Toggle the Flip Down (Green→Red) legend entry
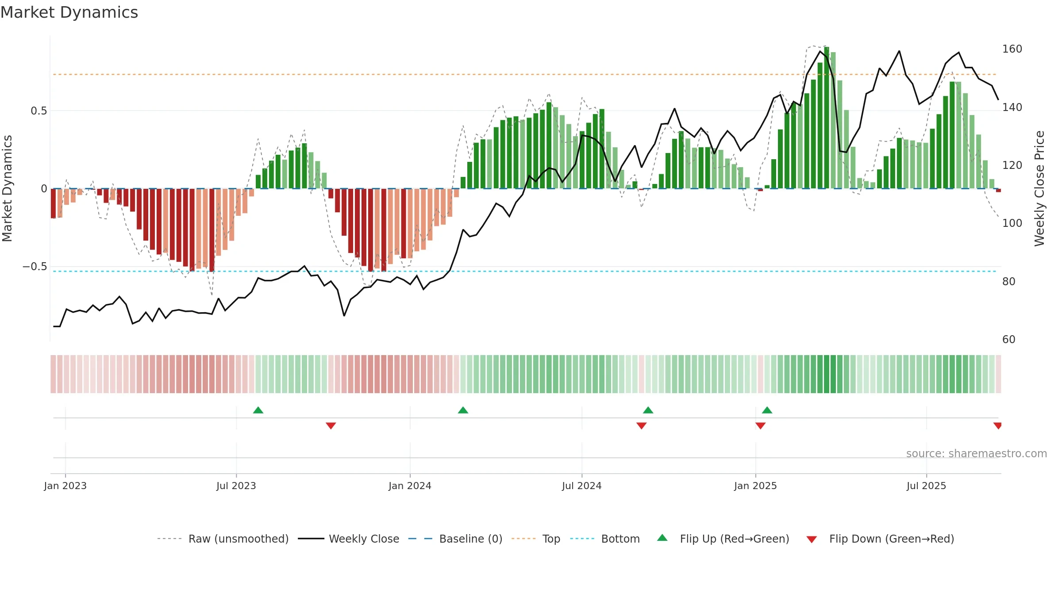Viewport: 1062px width, 597px height. 880,539
